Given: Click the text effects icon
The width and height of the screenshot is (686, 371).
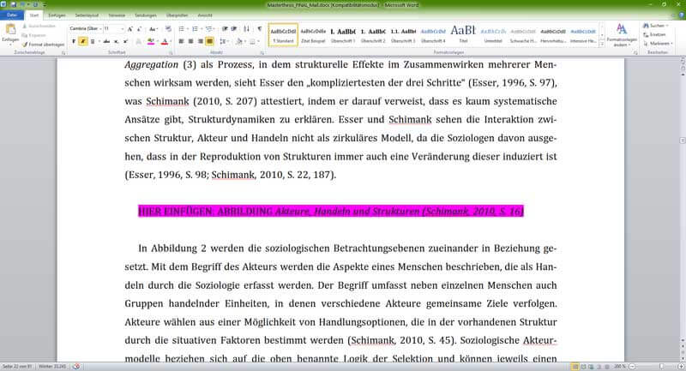Looking at the screenshot, I should click(x=139, y=41).
